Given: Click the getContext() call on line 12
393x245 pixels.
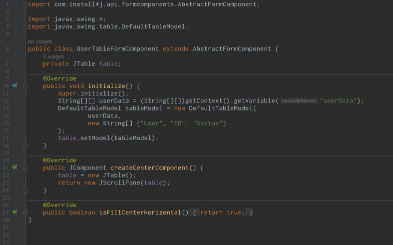Looking at the screenshot, I should (208, 100).
